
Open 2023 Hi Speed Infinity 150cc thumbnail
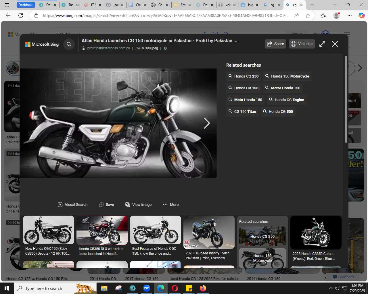[209, 232]
